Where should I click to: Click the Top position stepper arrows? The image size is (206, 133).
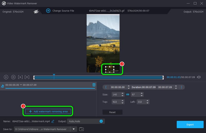point(122,102)
